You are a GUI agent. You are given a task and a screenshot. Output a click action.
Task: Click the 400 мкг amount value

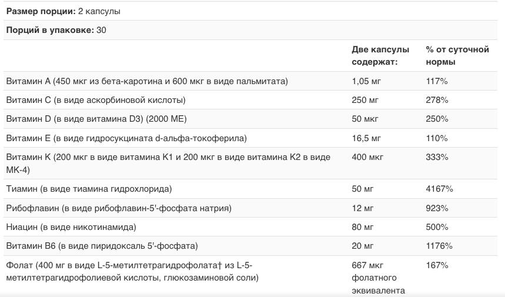click(367, 157)
